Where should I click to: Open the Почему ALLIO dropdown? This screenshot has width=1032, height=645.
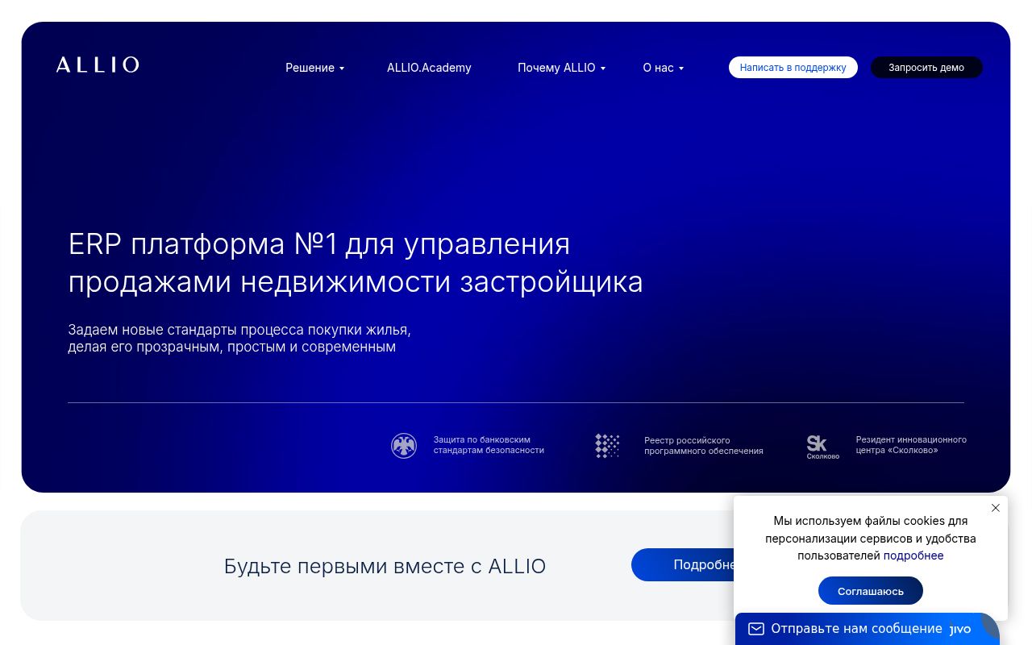point(561,68)
